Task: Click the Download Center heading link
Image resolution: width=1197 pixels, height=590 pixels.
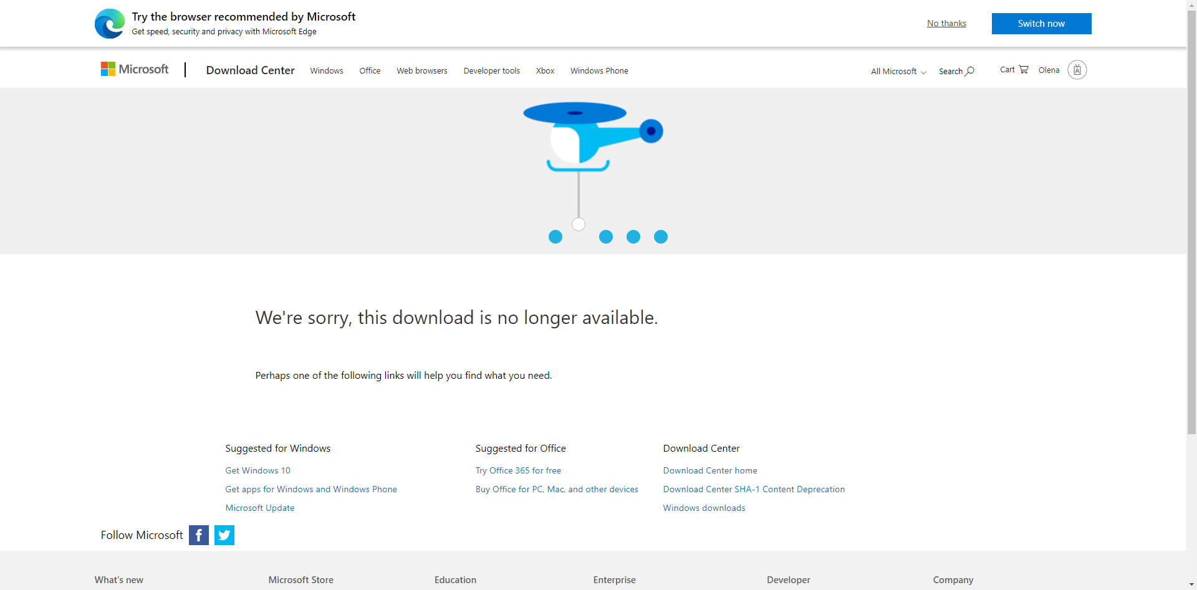Action: (251, 70)
